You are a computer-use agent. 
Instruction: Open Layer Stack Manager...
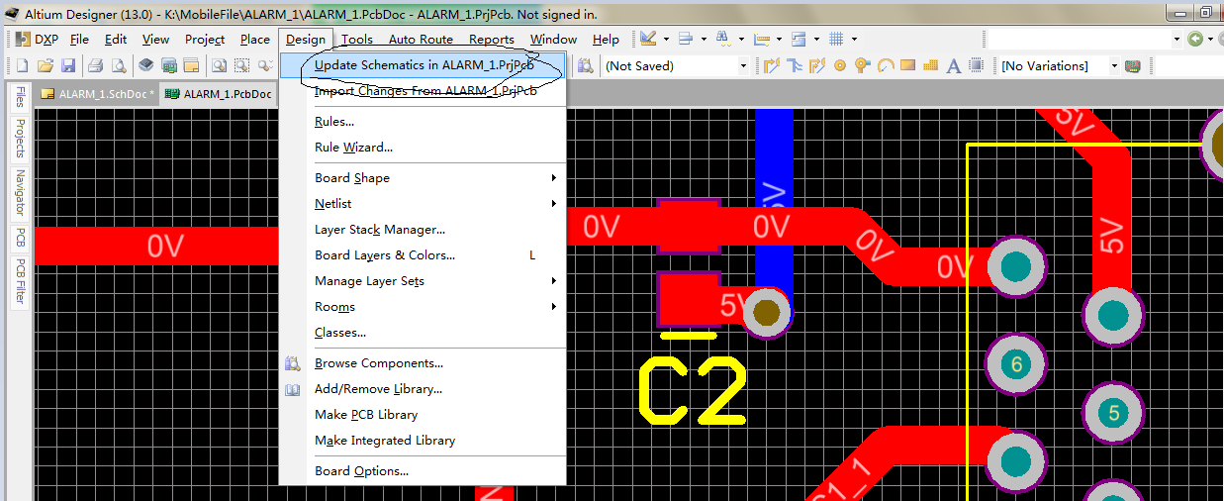click(424, 230)
